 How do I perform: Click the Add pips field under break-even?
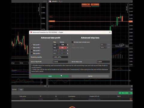coord(103,45)
